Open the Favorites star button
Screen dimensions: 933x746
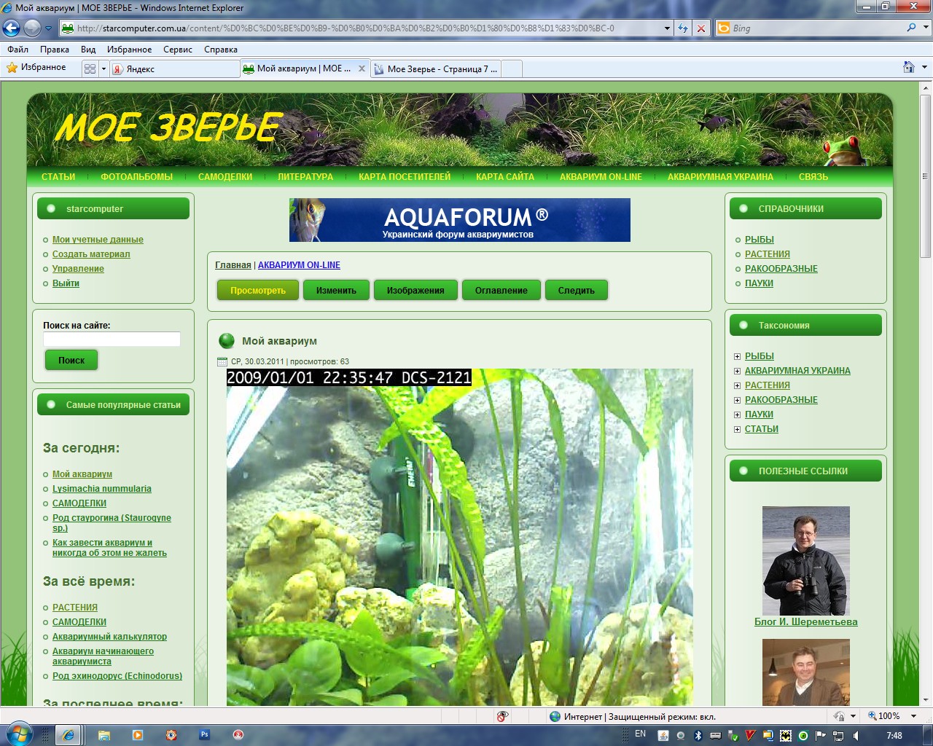click(36, 68)
